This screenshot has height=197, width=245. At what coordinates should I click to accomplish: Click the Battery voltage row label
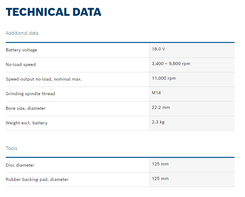tap(21, 50)
